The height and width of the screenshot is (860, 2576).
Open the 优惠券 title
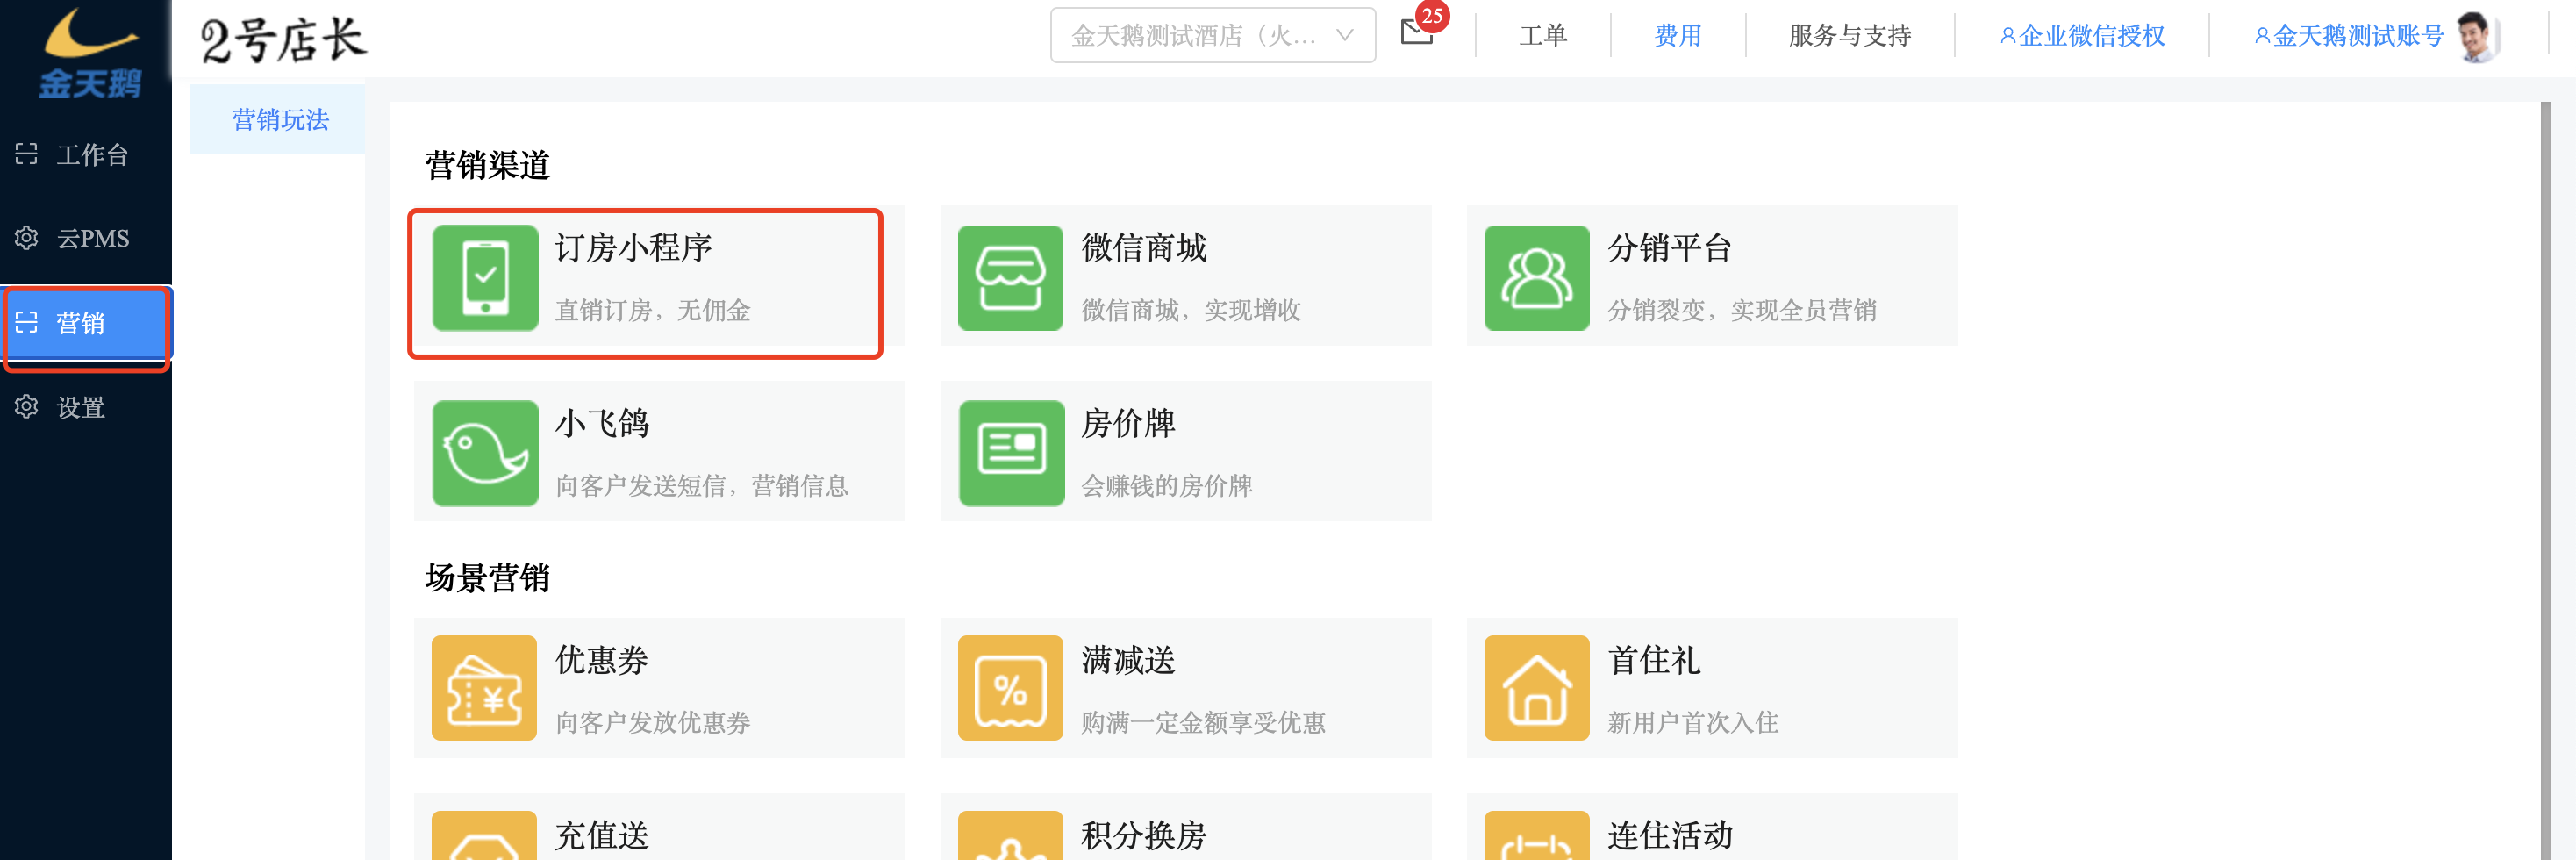click(602, 660)
